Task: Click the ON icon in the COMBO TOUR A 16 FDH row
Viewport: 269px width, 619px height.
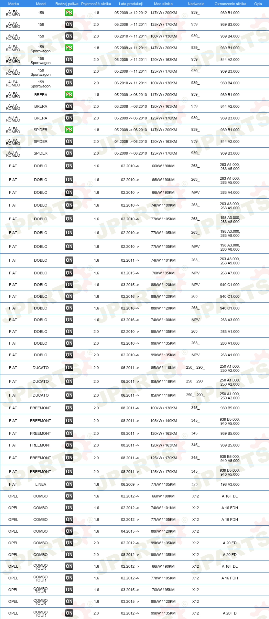Action: tap(69, 578)
